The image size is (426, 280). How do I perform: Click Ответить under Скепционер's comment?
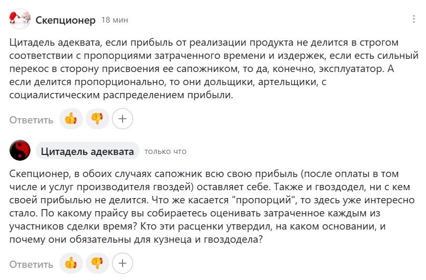click(31, 120)
